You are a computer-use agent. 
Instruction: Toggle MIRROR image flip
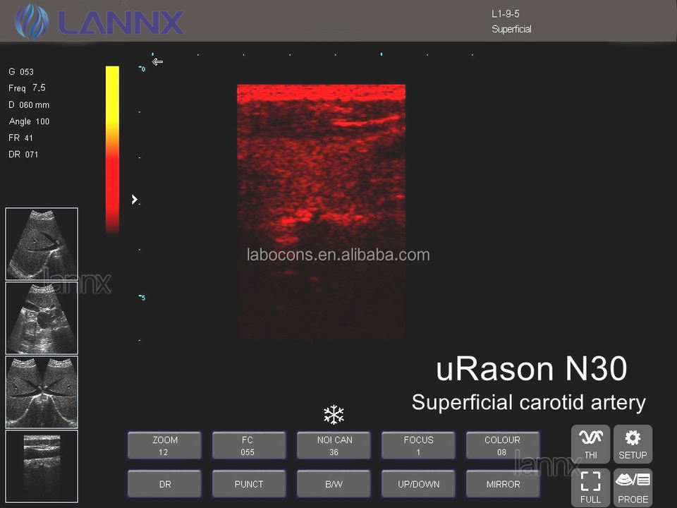click(503, 484)
